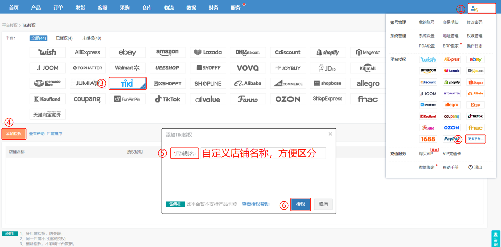Select the Tiki platform tile
The image size is (501, 247).
click(x=127, y=83)
